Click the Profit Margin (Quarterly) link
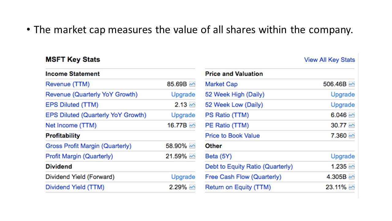This screenshot has width=392, height=221. click(x=79, y=156)
